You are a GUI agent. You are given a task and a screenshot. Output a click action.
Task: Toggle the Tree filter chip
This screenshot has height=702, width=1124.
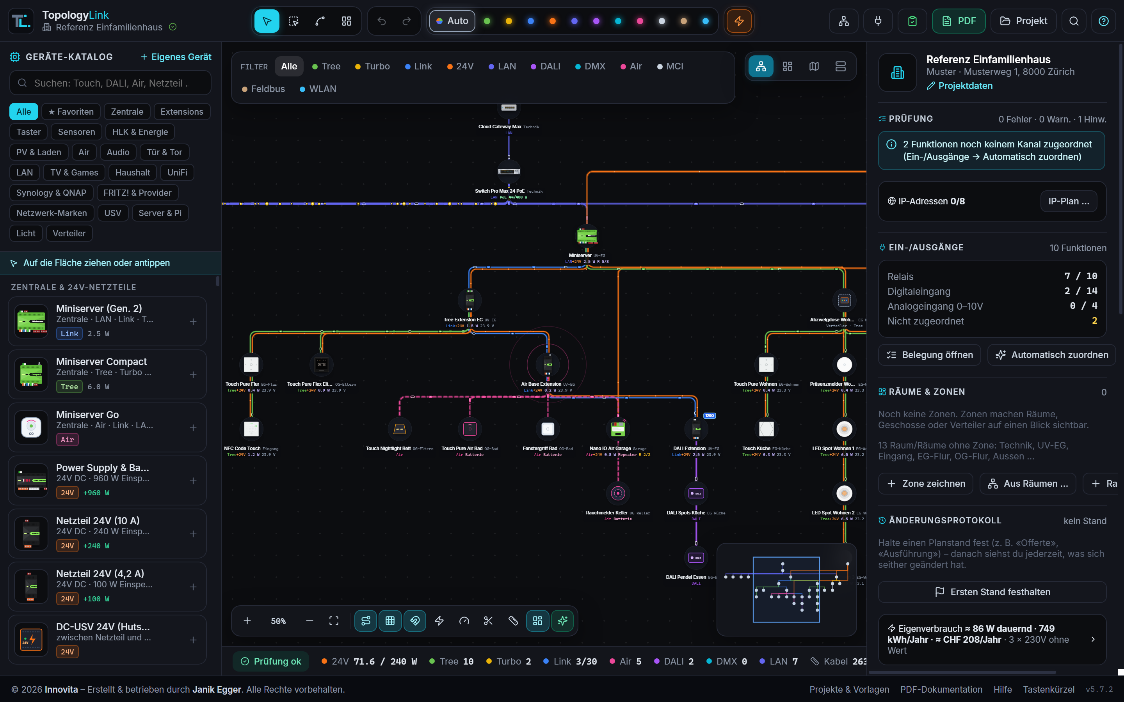[326, 66]
